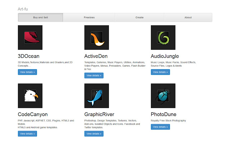The width and height of the screenshot is (230, 144).
Task: Open the Freebies tab
Action: coord(89,18)
